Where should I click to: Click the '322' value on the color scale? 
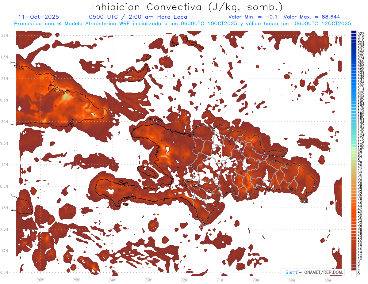coord(361,33)
